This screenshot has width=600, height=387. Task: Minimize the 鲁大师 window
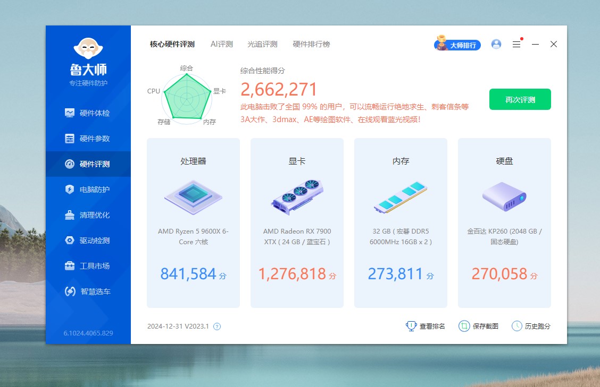point(535,44)
